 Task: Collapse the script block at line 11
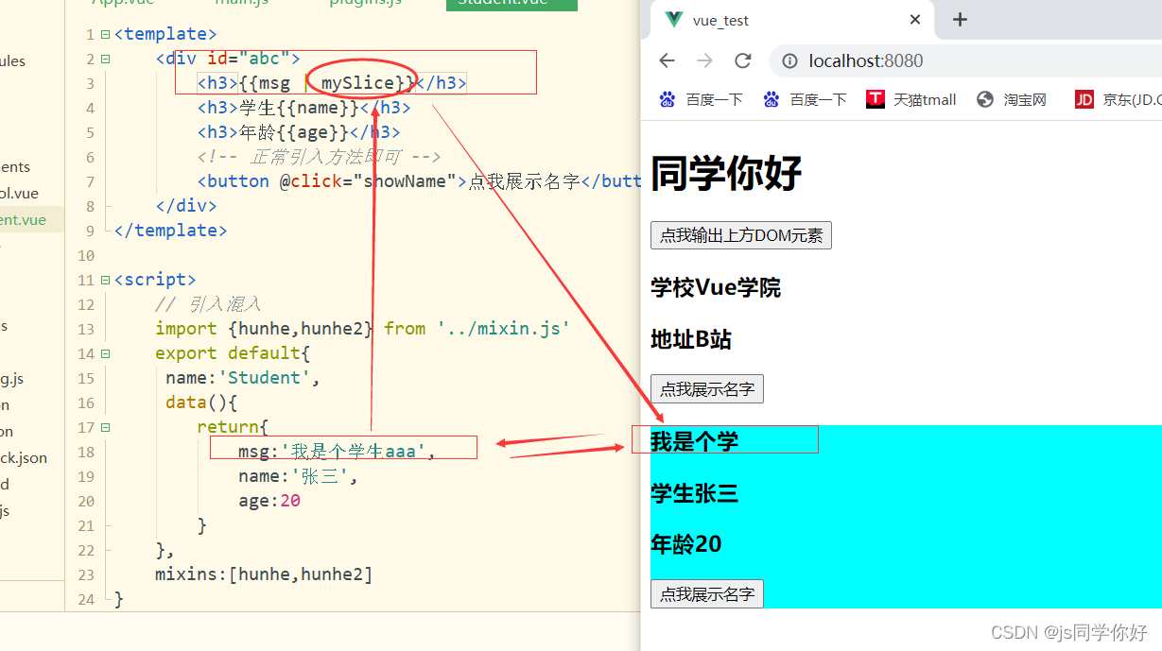[x=105, y=279]
